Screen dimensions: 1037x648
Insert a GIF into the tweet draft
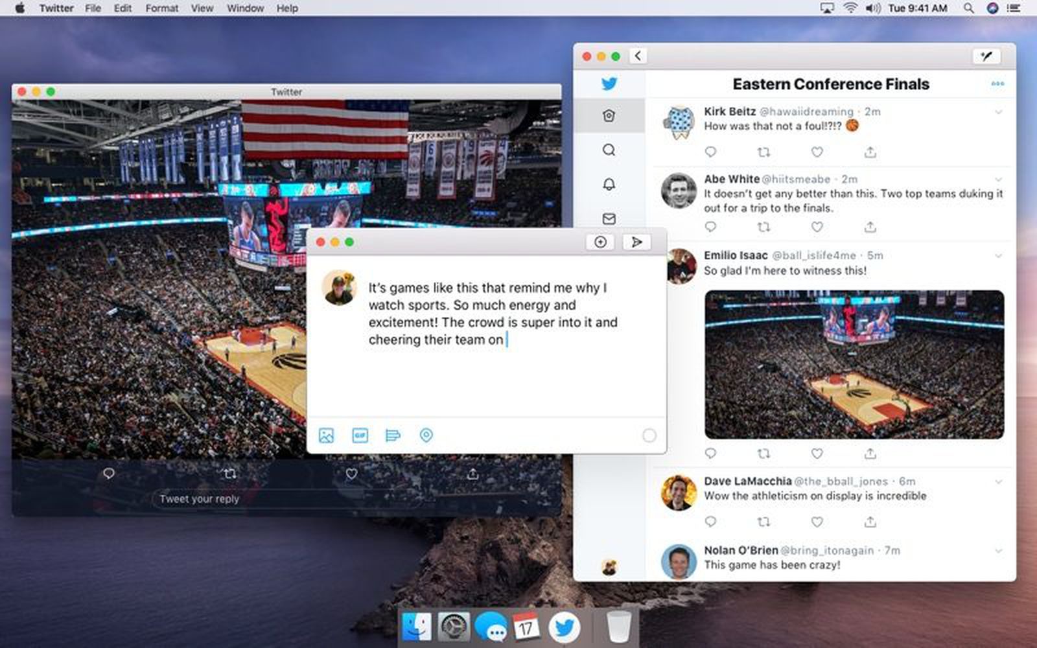[360, 436]
